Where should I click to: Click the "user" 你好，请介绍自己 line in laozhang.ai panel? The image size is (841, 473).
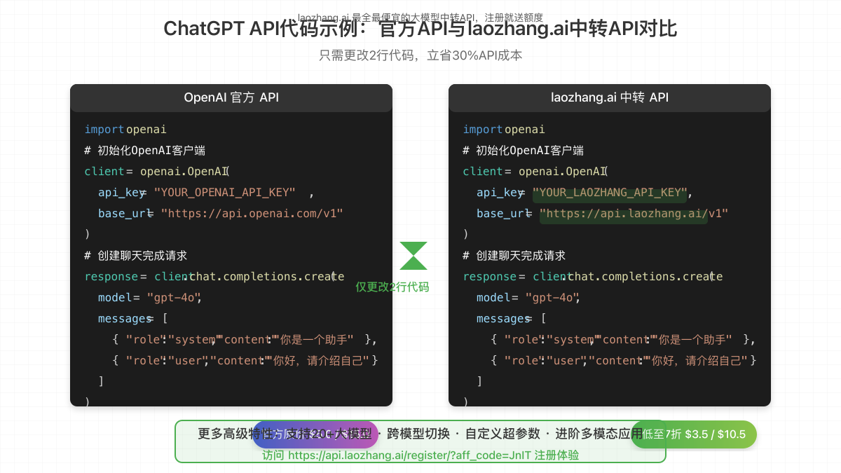point(624,361)
